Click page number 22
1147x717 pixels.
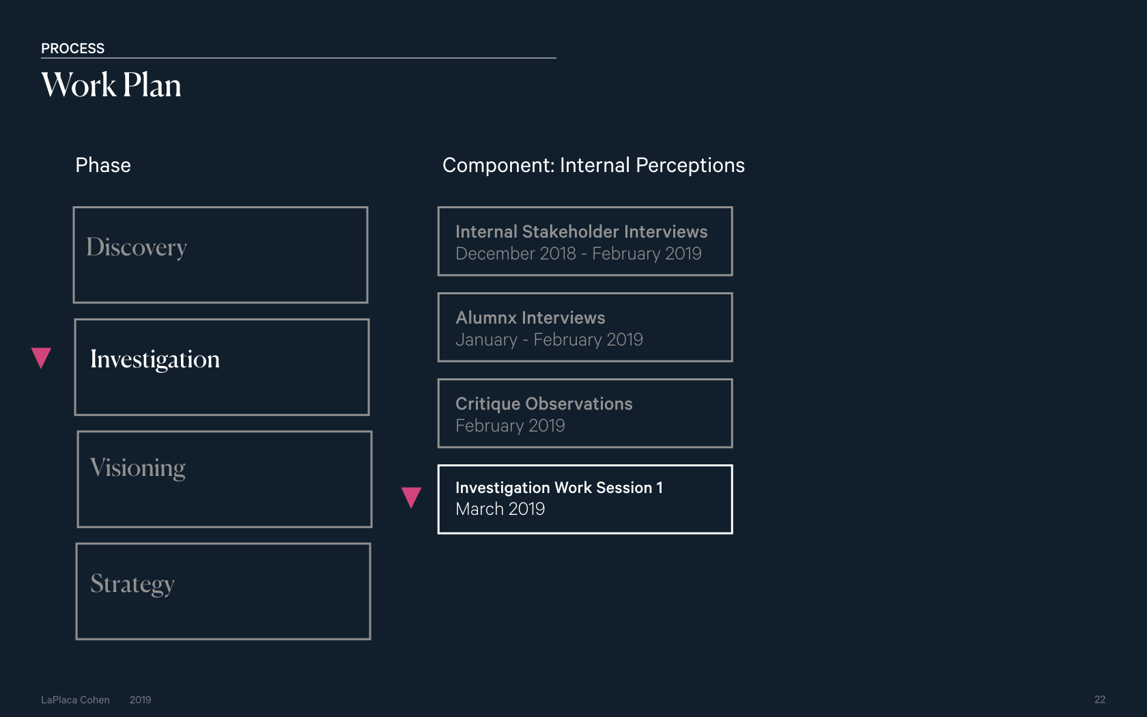[1100, 700]
